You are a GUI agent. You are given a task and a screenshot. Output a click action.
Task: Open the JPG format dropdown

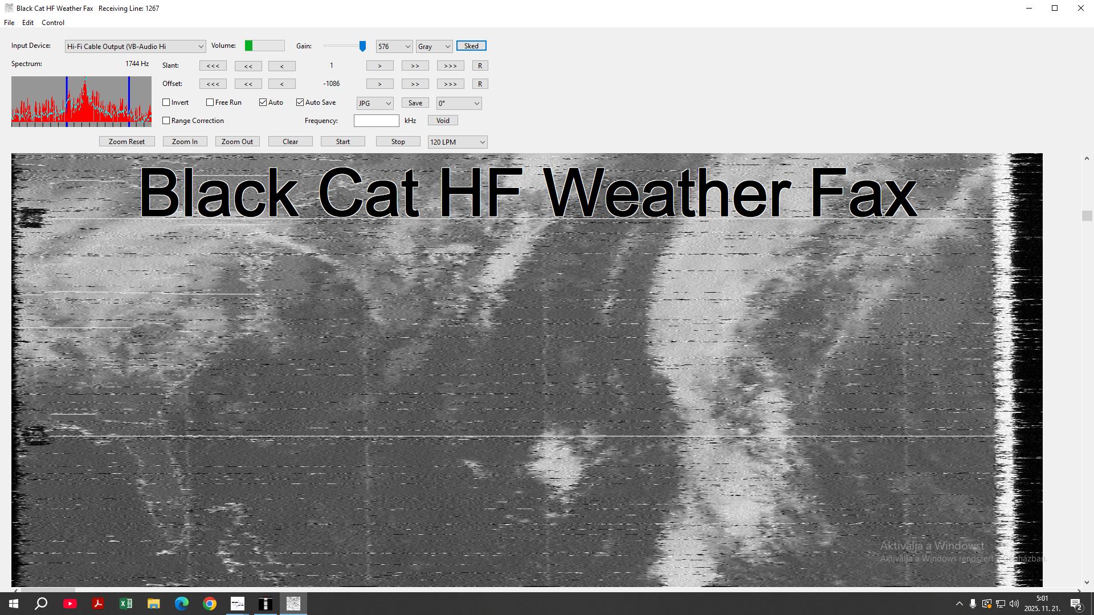375,104
